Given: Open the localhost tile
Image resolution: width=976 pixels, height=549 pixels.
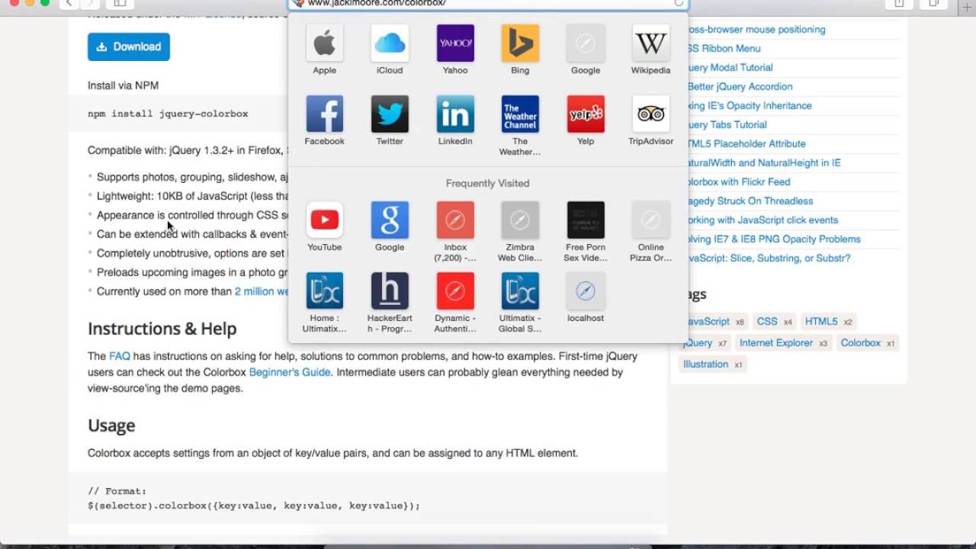Looking at the screenshot, I should coord(586,291).
